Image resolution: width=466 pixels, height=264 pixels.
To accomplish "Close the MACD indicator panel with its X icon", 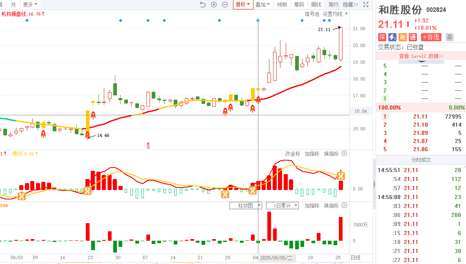I will (344, 154).
